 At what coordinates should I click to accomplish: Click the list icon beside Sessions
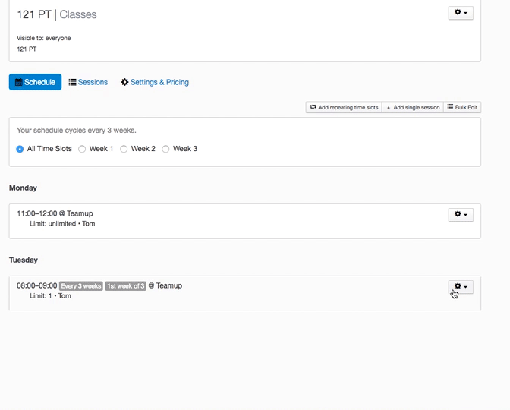[73, 82]
